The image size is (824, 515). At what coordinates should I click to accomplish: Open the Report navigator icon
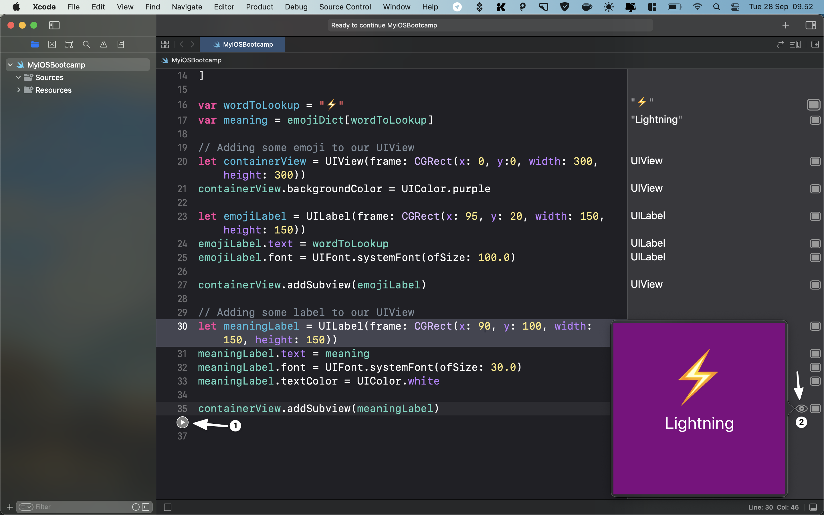[121, 44]
